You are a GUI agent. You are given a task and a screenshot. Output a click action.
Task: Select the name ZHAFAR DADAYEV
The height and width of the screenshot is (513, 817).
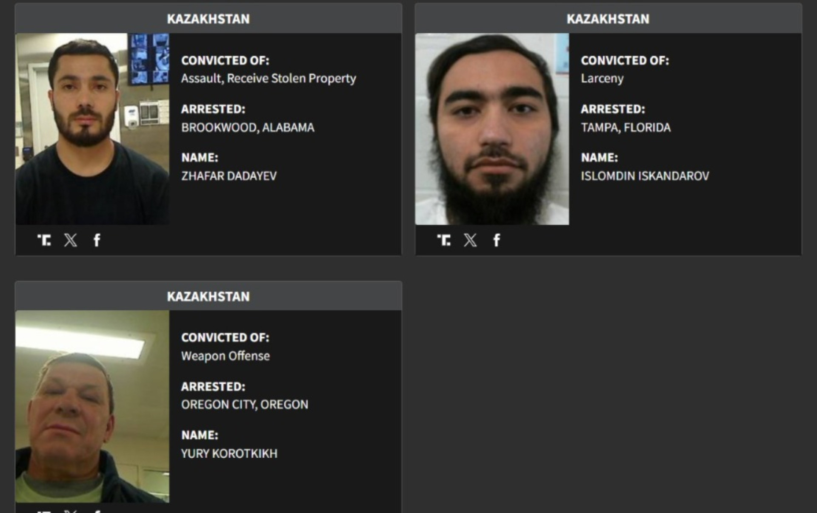[229, 176]
